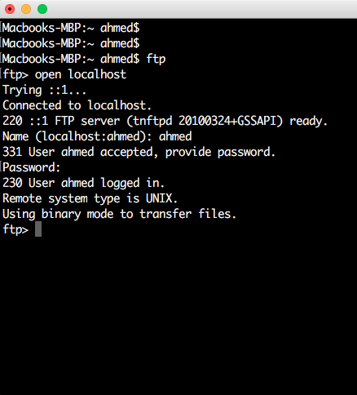Maximize the terminal using green button

coord(42,9)
